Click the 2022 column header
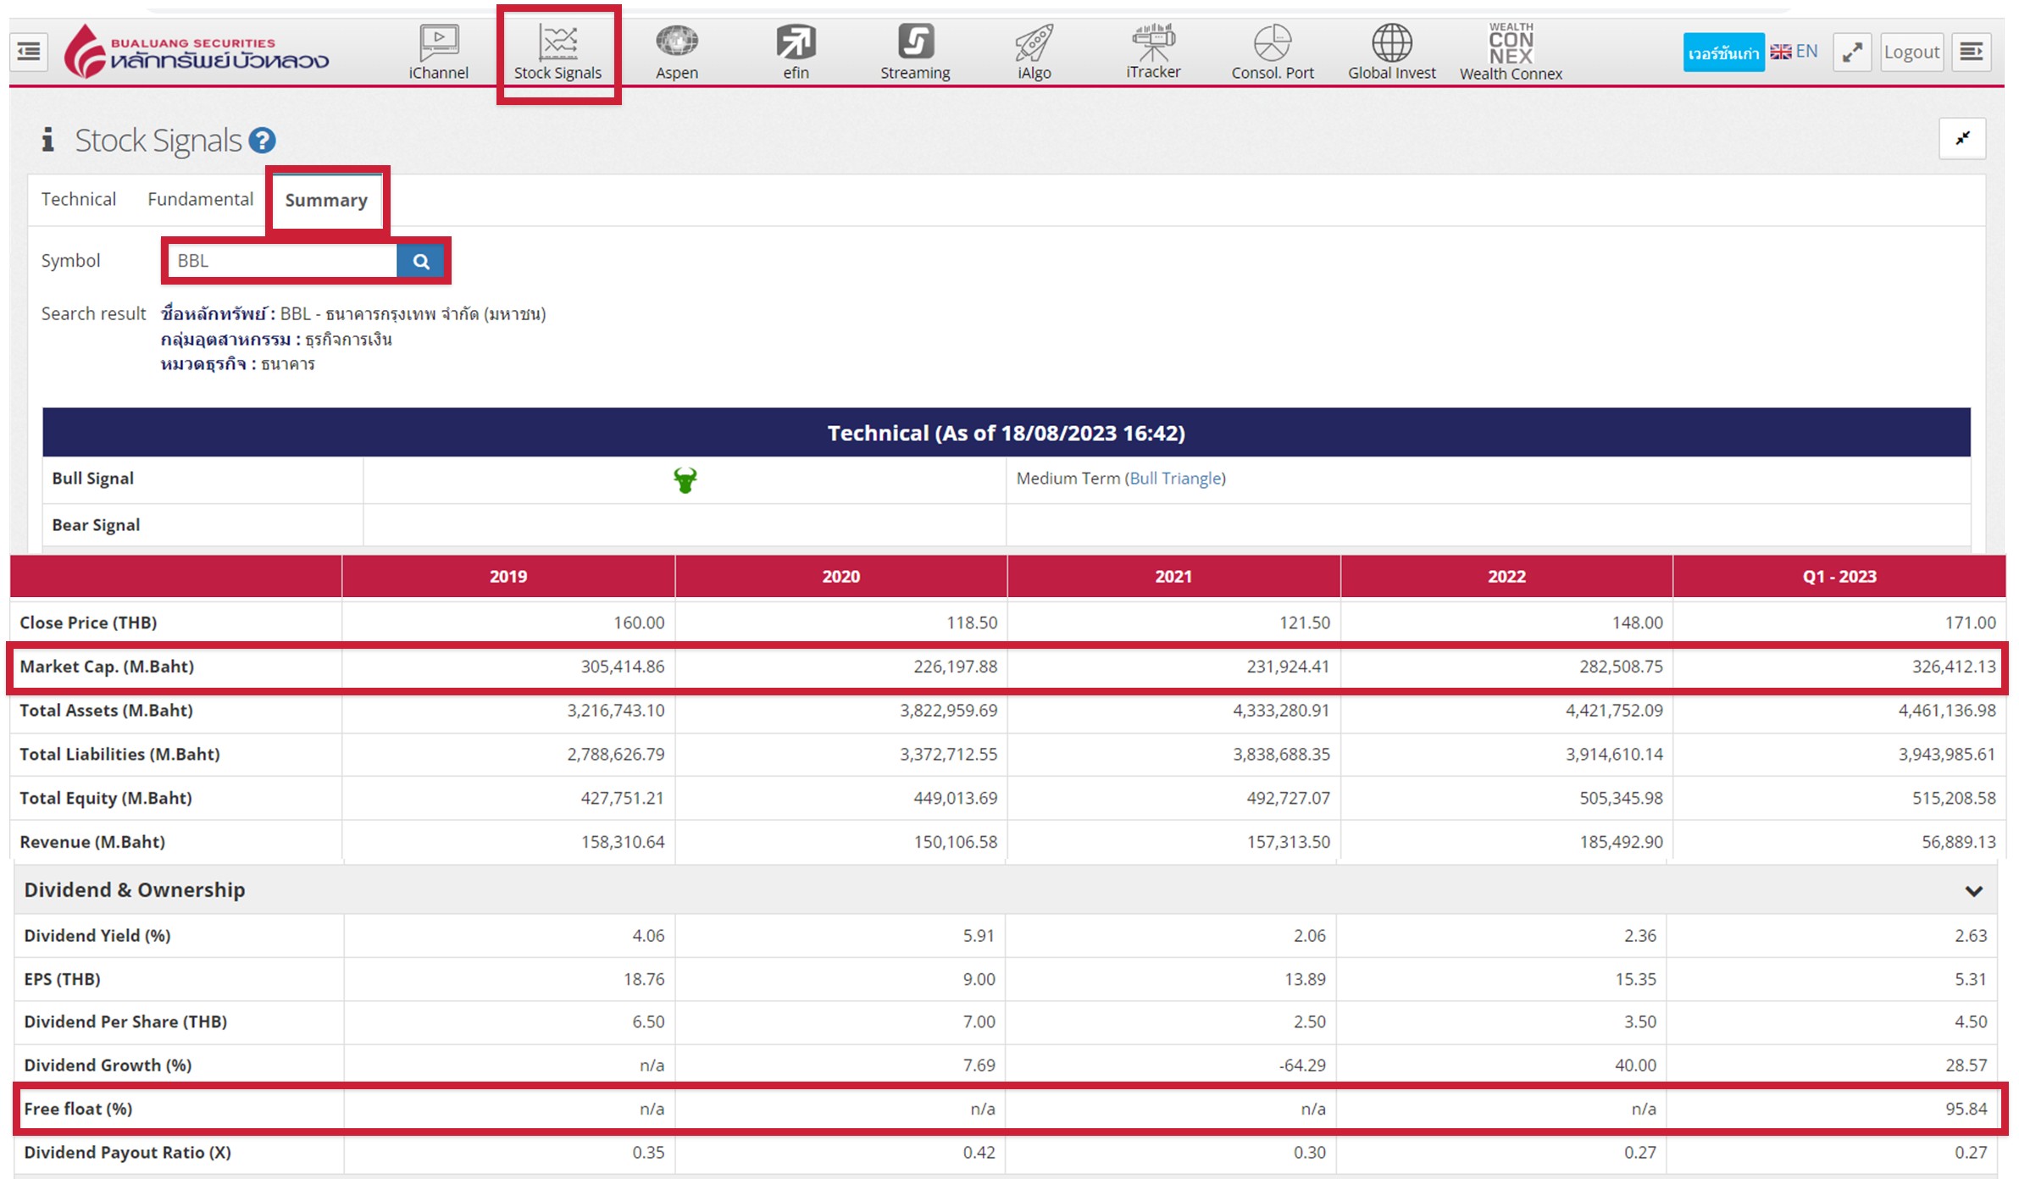2019x1179 pixels. click(x=1506, y=577)
